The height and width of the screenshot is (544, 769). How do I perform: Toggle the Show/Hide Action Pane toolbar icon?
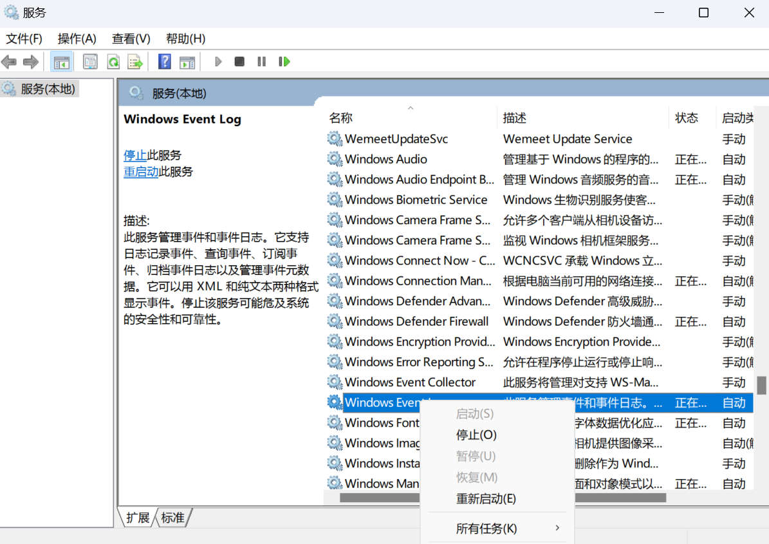[x=187, y=62]
